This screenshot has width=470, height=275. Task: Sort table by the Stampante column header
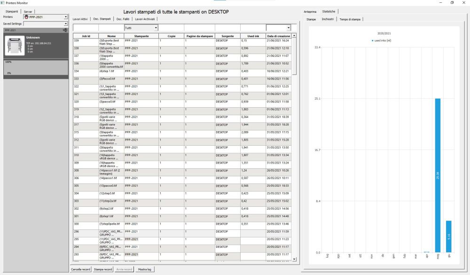(x=141, y=36)
